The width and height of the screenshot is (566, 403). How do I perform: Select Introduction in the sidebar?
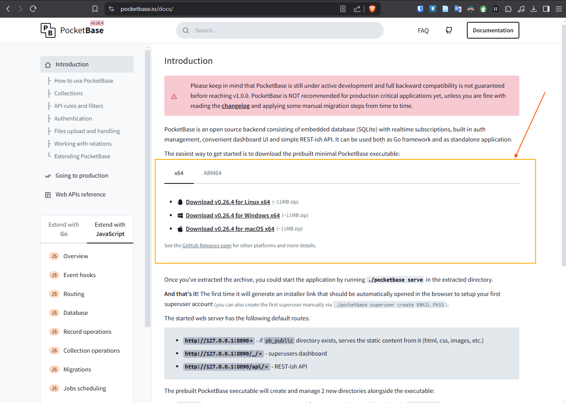pos(87,64)
